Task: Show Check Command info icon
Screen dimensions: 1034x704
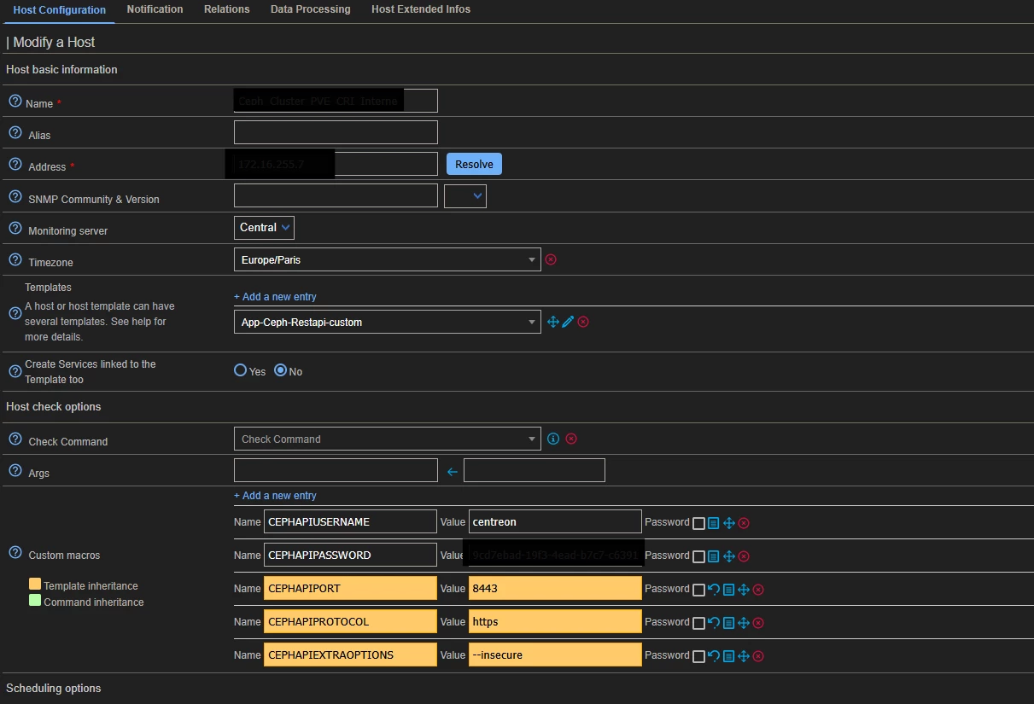Action: point(553,439)
